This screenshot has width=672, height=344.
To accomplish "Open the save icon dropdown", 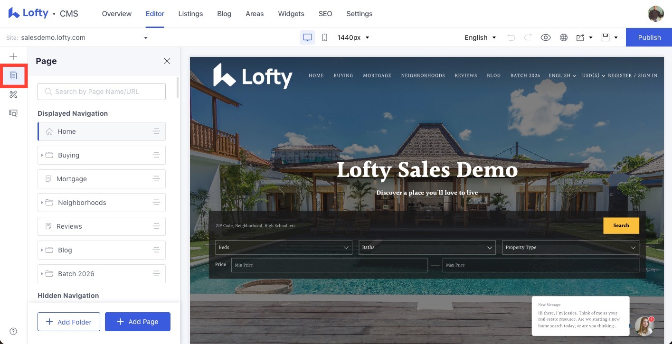I will click(609, 37).
